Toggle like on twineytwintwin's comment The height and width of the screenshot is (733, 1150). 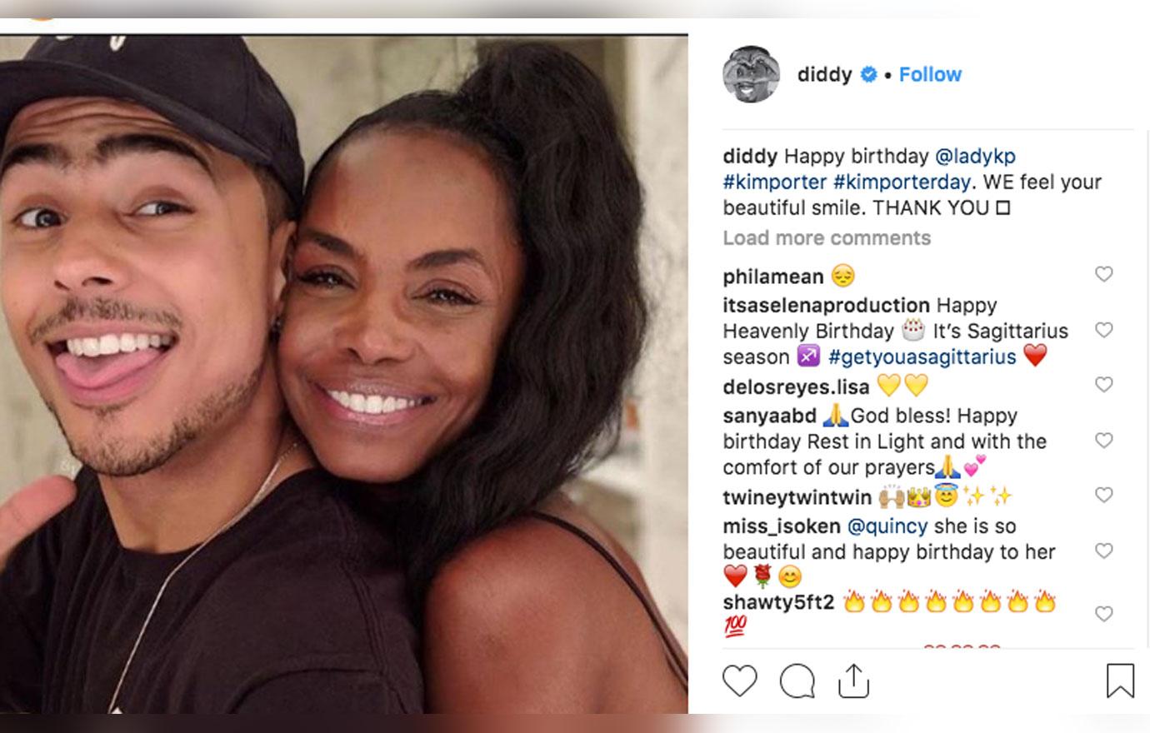(1104, 495)
